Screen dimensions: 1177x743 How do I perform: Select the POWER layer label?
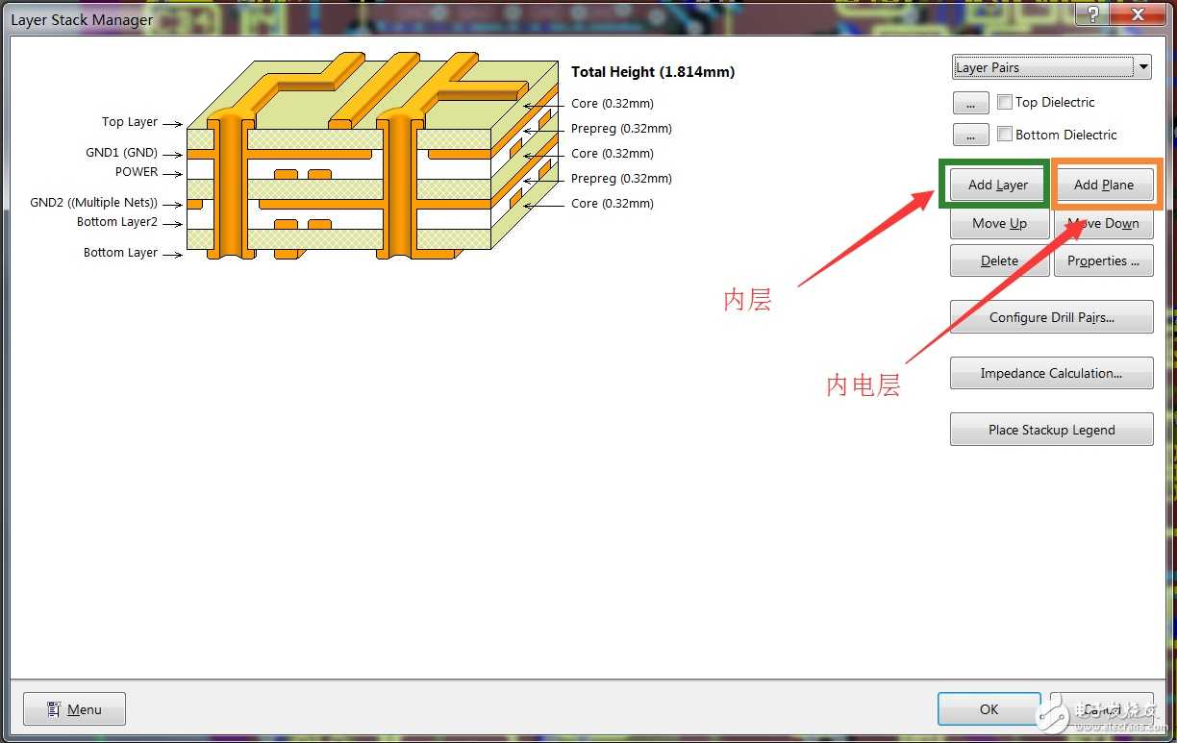point(137,172)
